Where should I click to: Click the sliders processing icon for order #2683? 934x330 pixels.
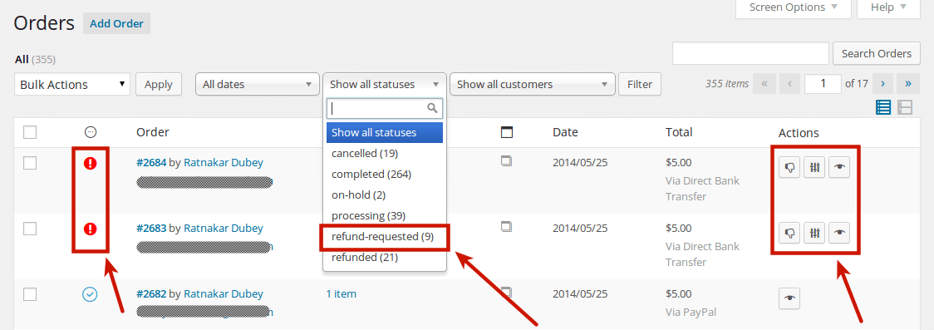pyautogui.click(x=814, y=232)
